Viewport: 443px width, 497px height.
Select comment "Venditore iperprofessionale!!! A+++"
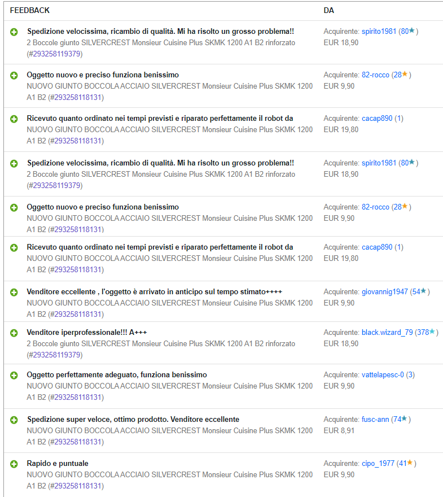pyautogui.click(x=87, y=332)
